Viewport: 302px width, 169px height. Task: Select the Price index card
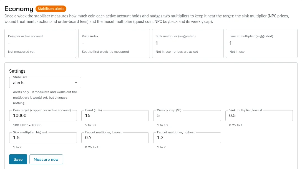tap(114, 43)
